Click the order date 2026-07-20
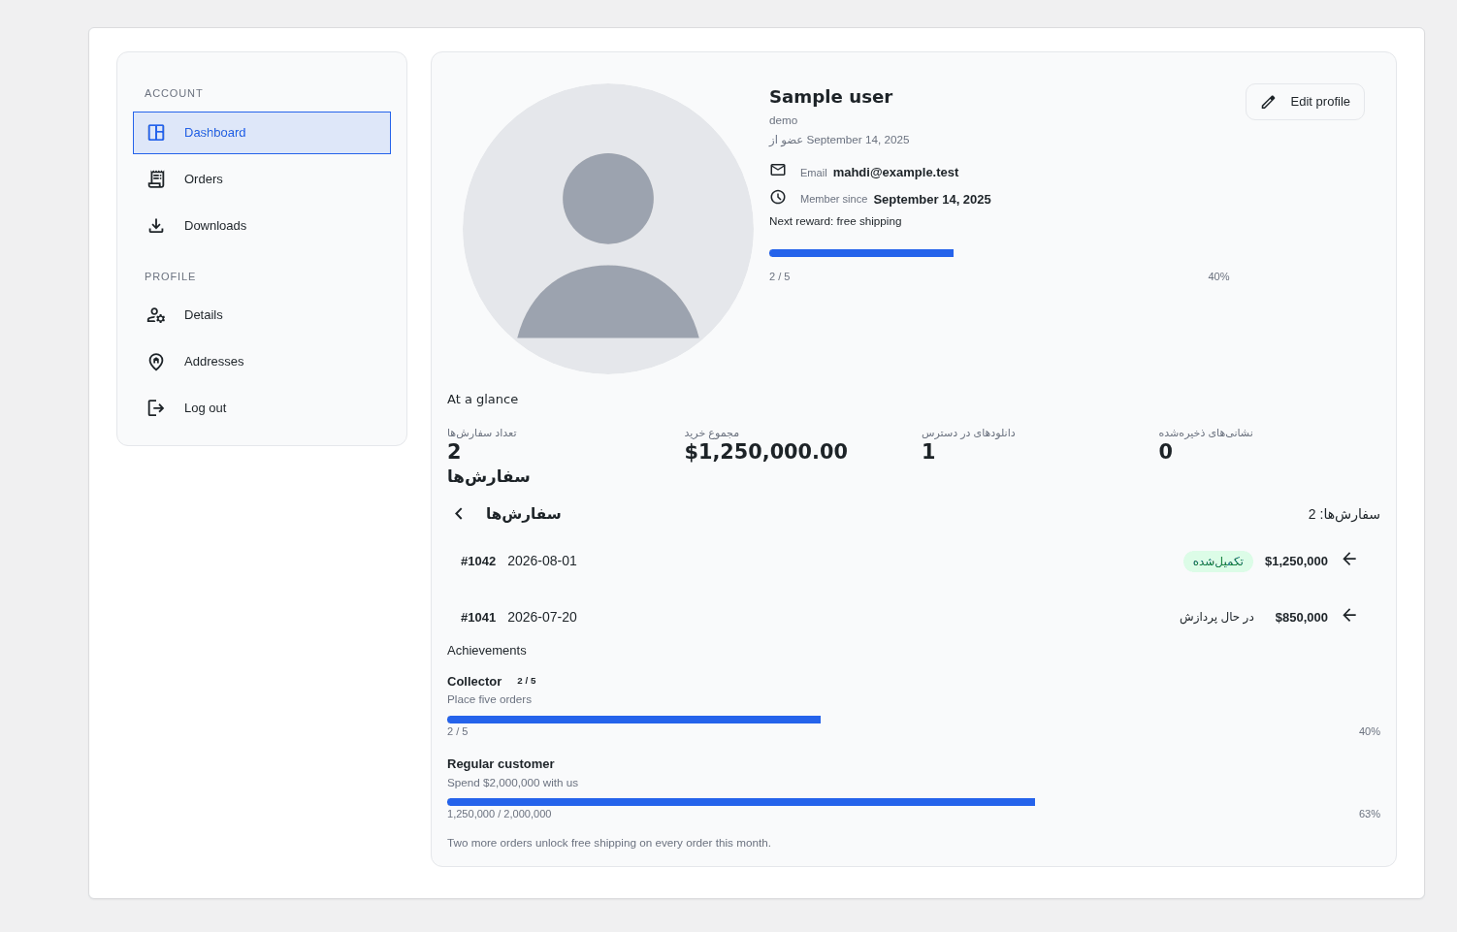This screenshot has width=1457, height=932. [542, 617]
